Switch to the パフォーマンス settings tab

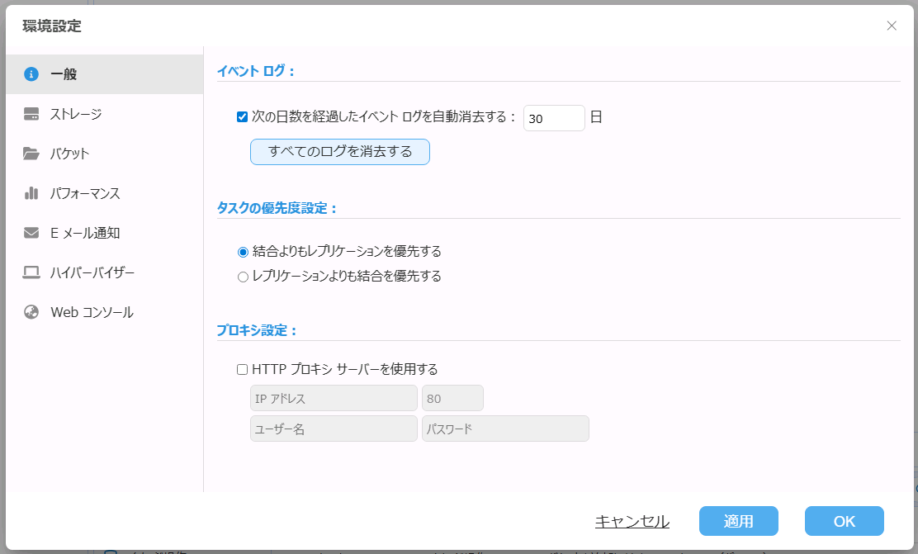[x=85, y=193]
